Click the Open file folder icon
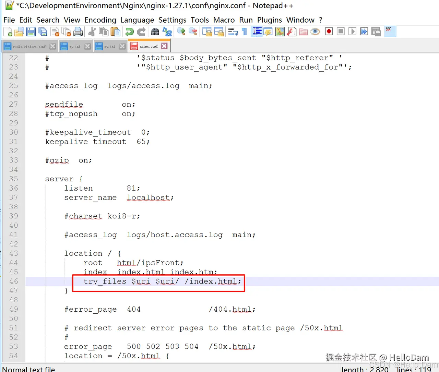 (19, 32)
